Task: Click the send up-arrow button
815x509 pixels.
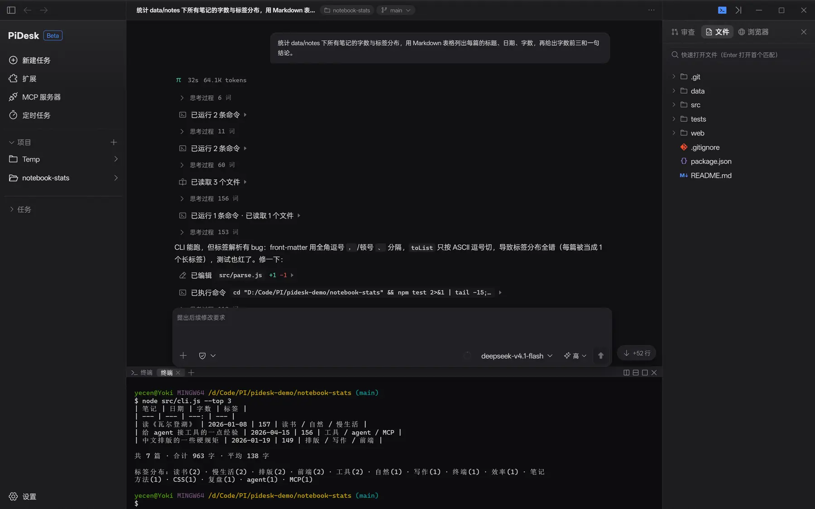Action: pyautogui.click(x=601, y=356)
